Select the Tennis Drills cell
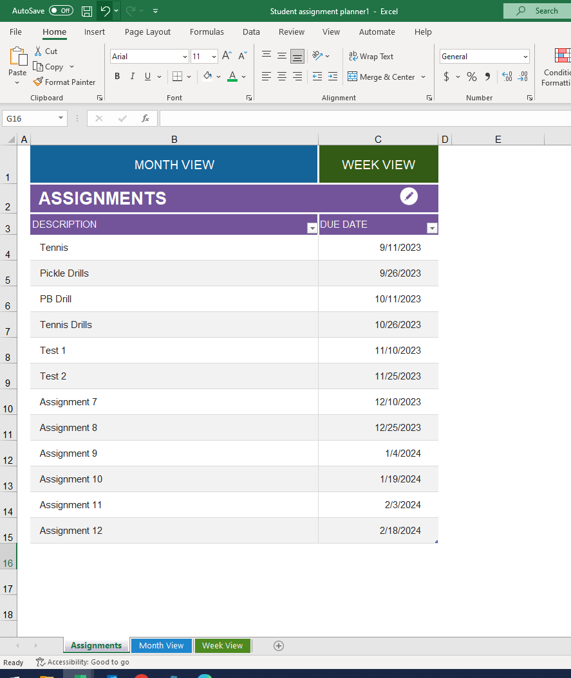Viewport: 571px width, 678px height. [x=174, y=325]
